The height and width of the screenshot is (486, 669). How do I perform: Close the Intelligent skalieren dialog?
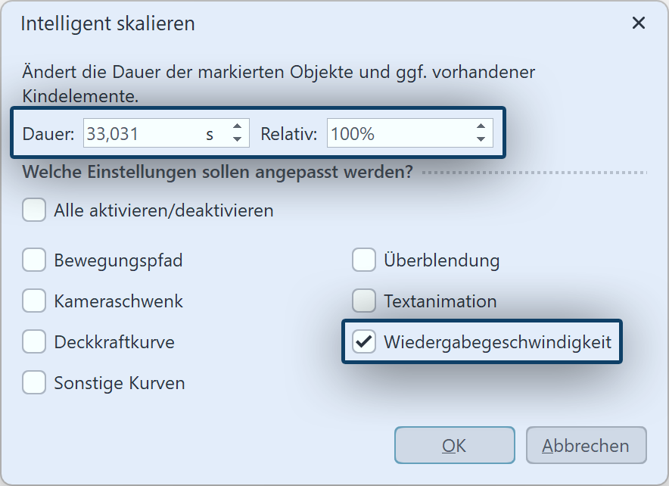(x=639, y=23)
